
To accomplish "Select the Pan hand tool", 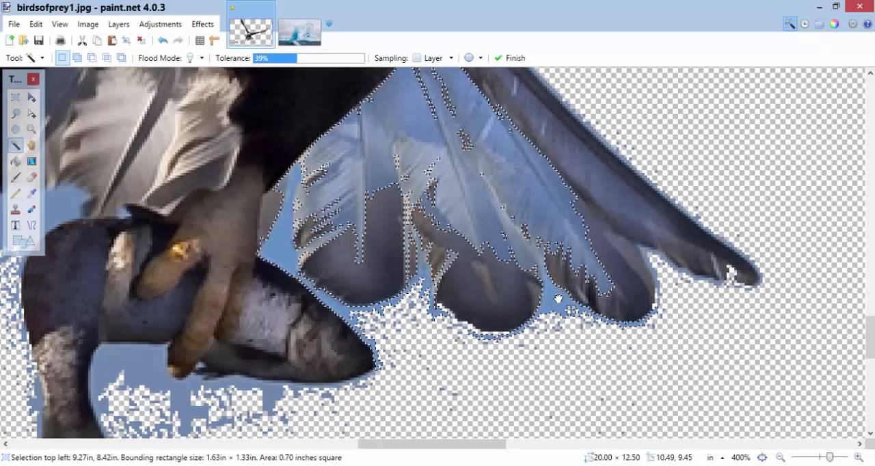I will point(31,146).
